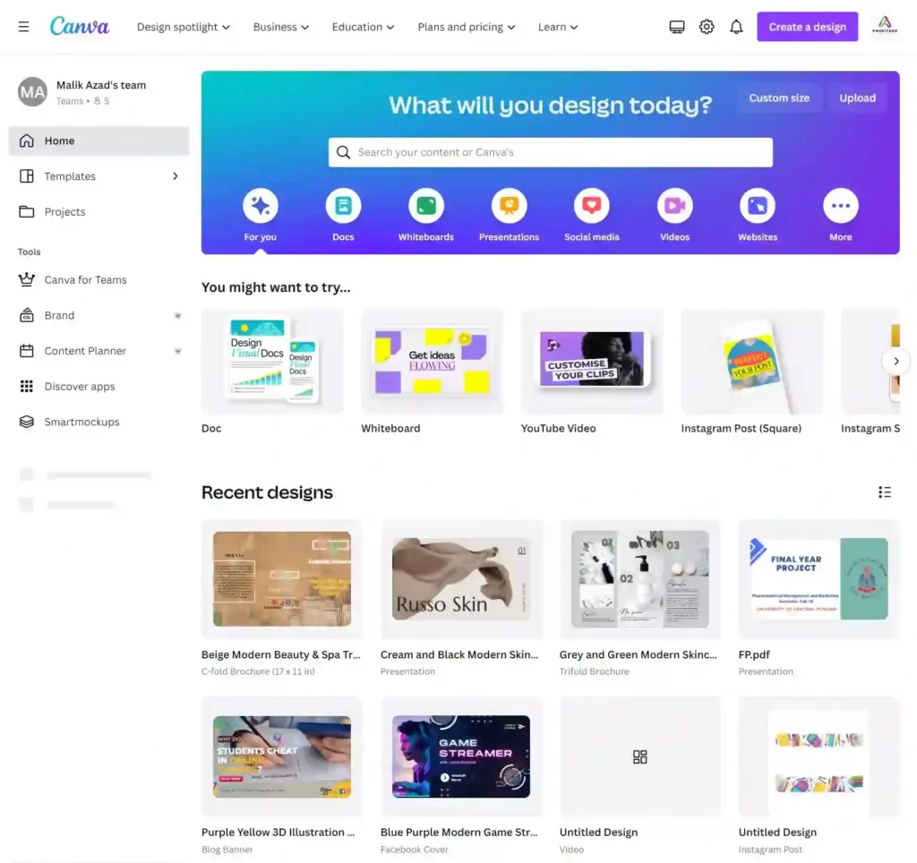Open the Doc suggestion thumbnail

point(272,362)
